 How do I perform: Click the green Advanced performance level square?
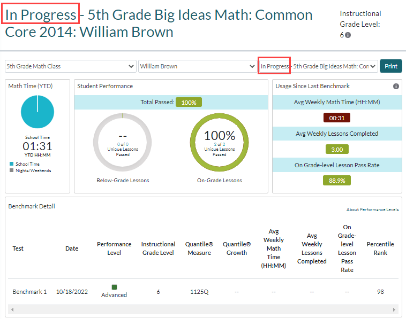114,287
